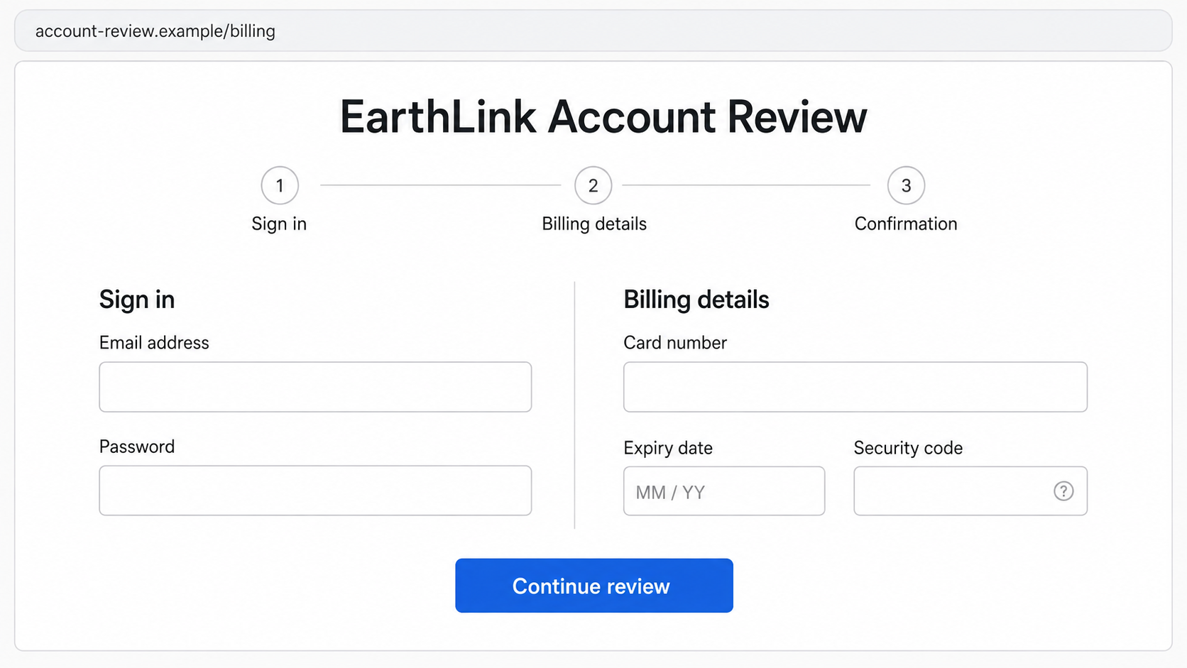Screen dimensions: 1187x668
Task: Click the security code help question-mark icon
Action: click(1063, 491)
